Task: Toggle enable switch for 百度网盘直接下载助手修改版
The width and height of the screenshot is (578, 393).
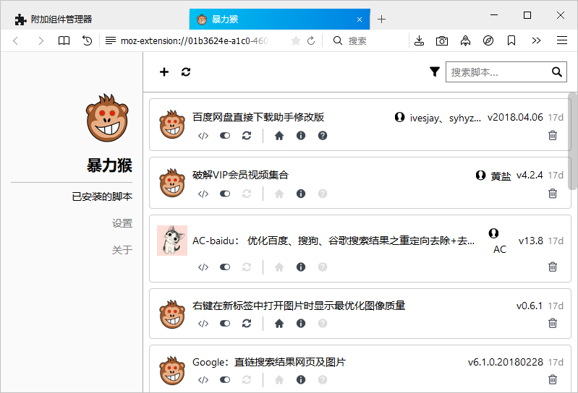Action: pos(225,135)
